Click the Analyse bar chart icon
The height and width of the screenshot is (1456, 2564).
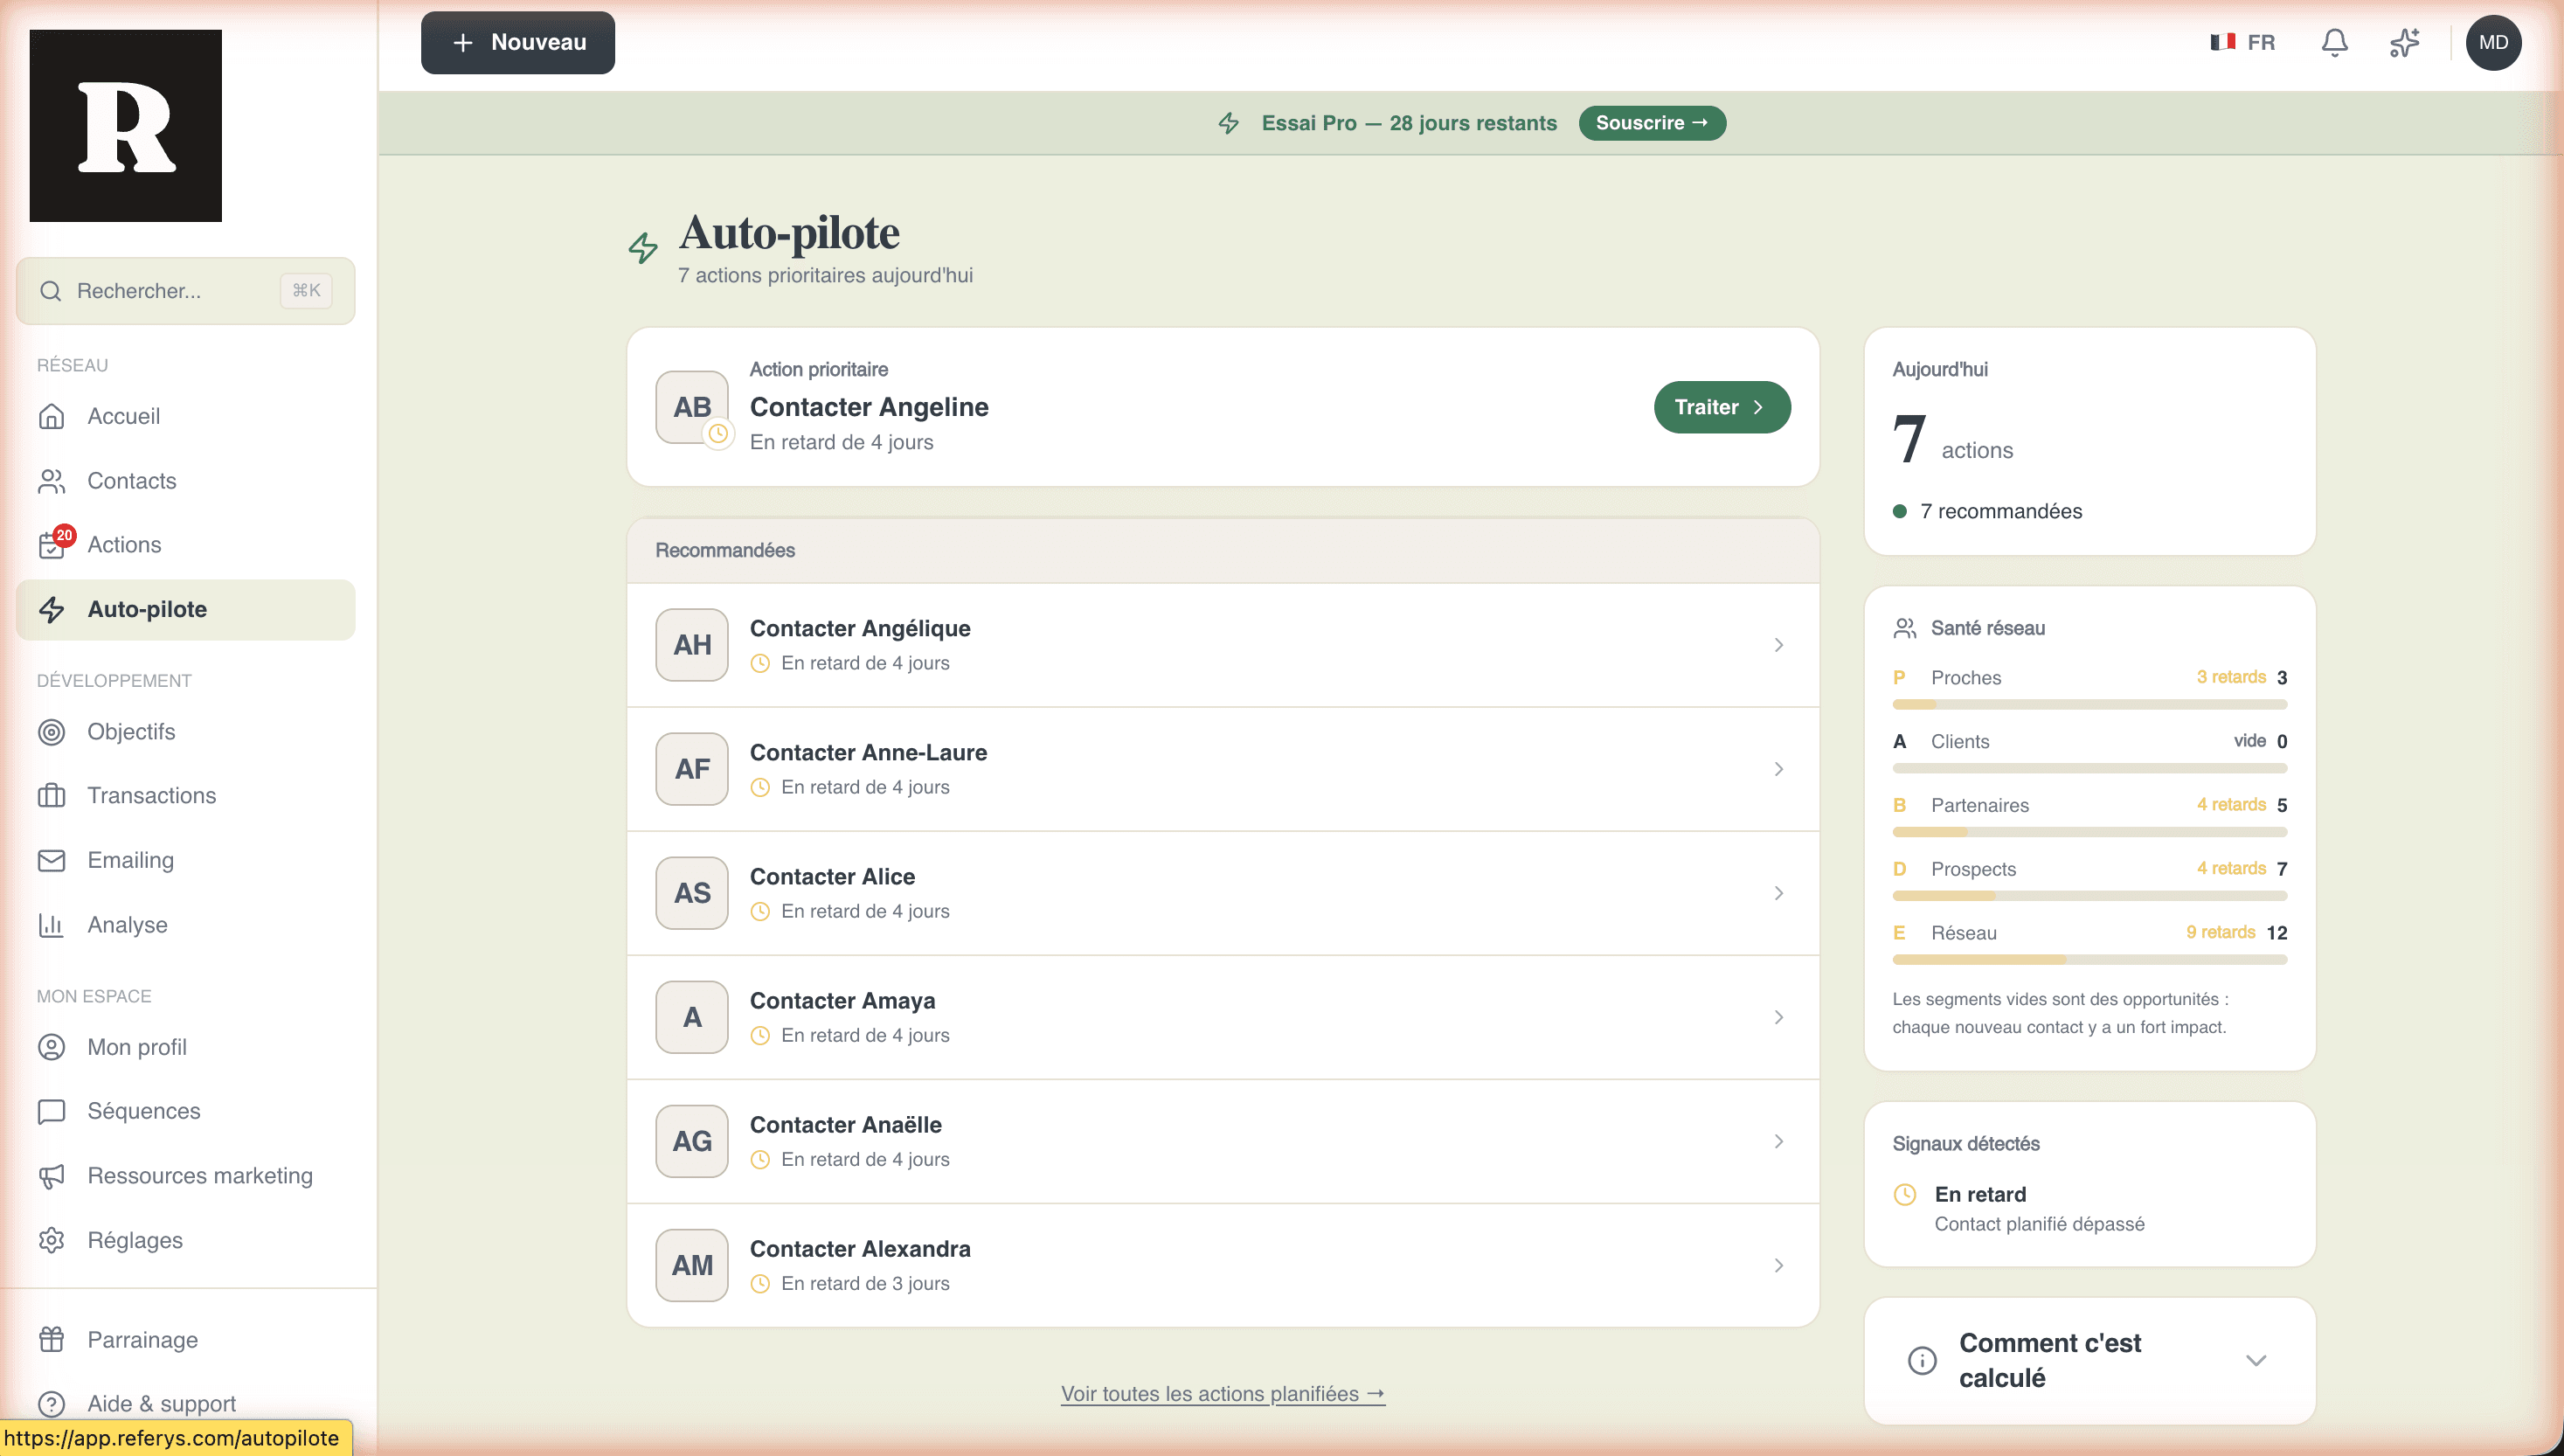[x=52, y=925]
